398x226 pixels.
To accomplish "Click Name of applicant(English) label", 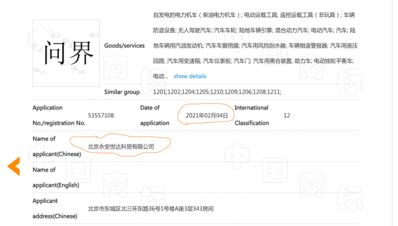I will coord(56,177).
